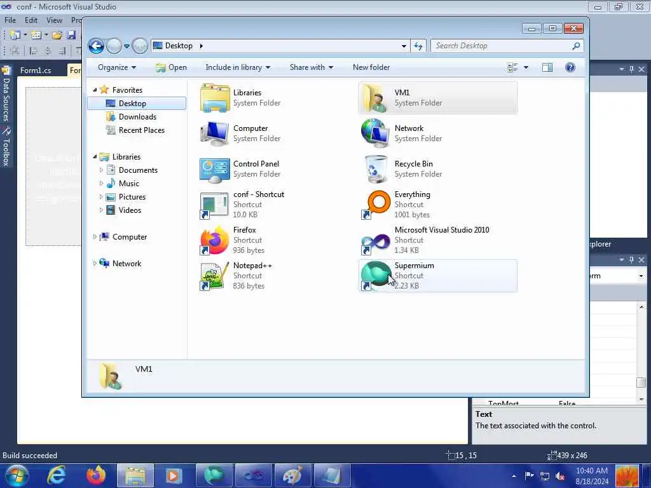Click Visual Studio properties panel scrollbar thumb

(x=641, y=382)
